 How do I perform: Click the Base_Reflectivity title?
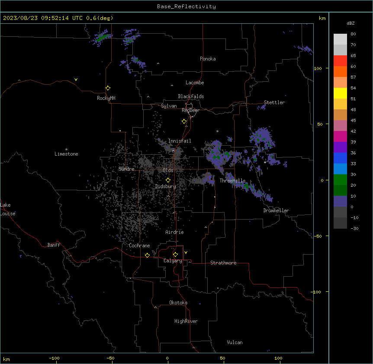click(186, 6)
